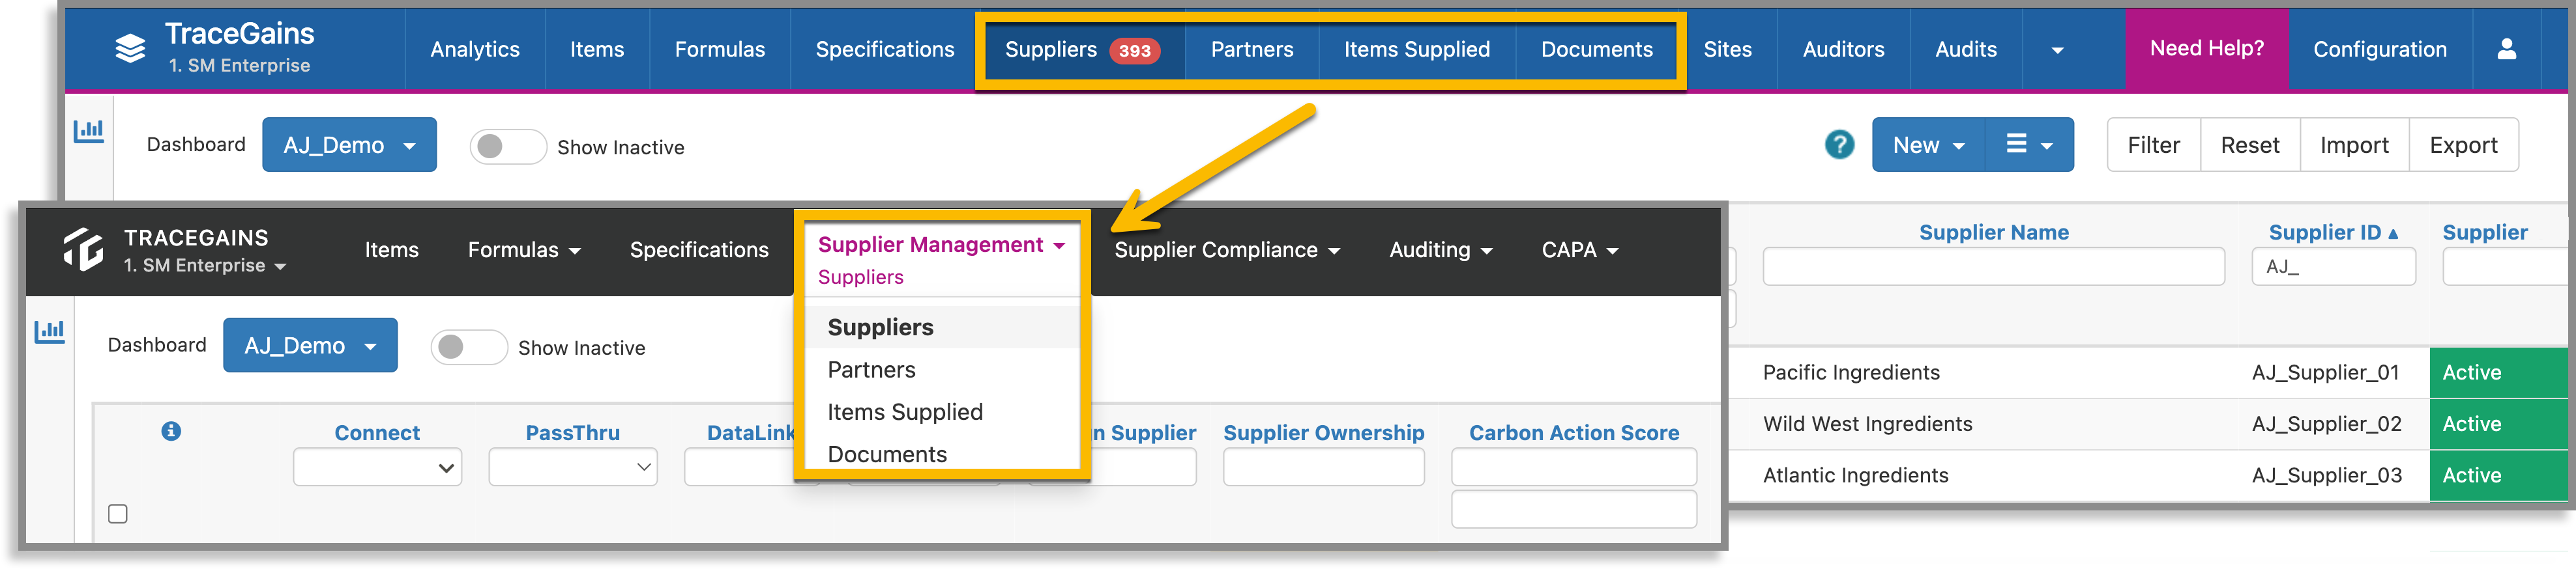
Task: Select the Wild West Ingredients row name
Action: (x=1867, y=424)
